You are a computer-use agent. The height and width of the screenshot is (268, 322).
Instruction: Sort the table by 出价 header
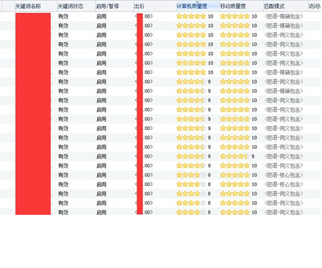point(139,7)
